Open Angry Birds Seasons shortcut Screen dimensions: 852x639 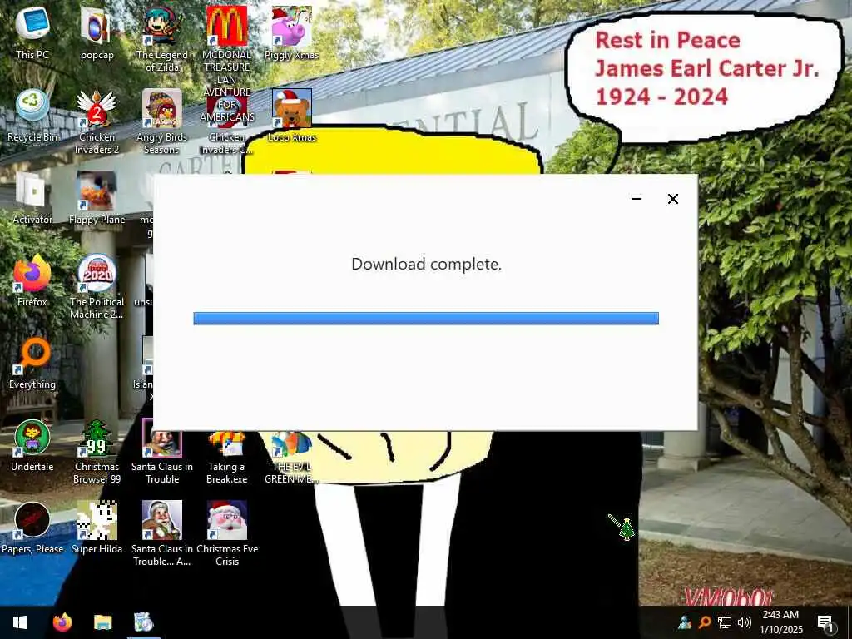162,121
